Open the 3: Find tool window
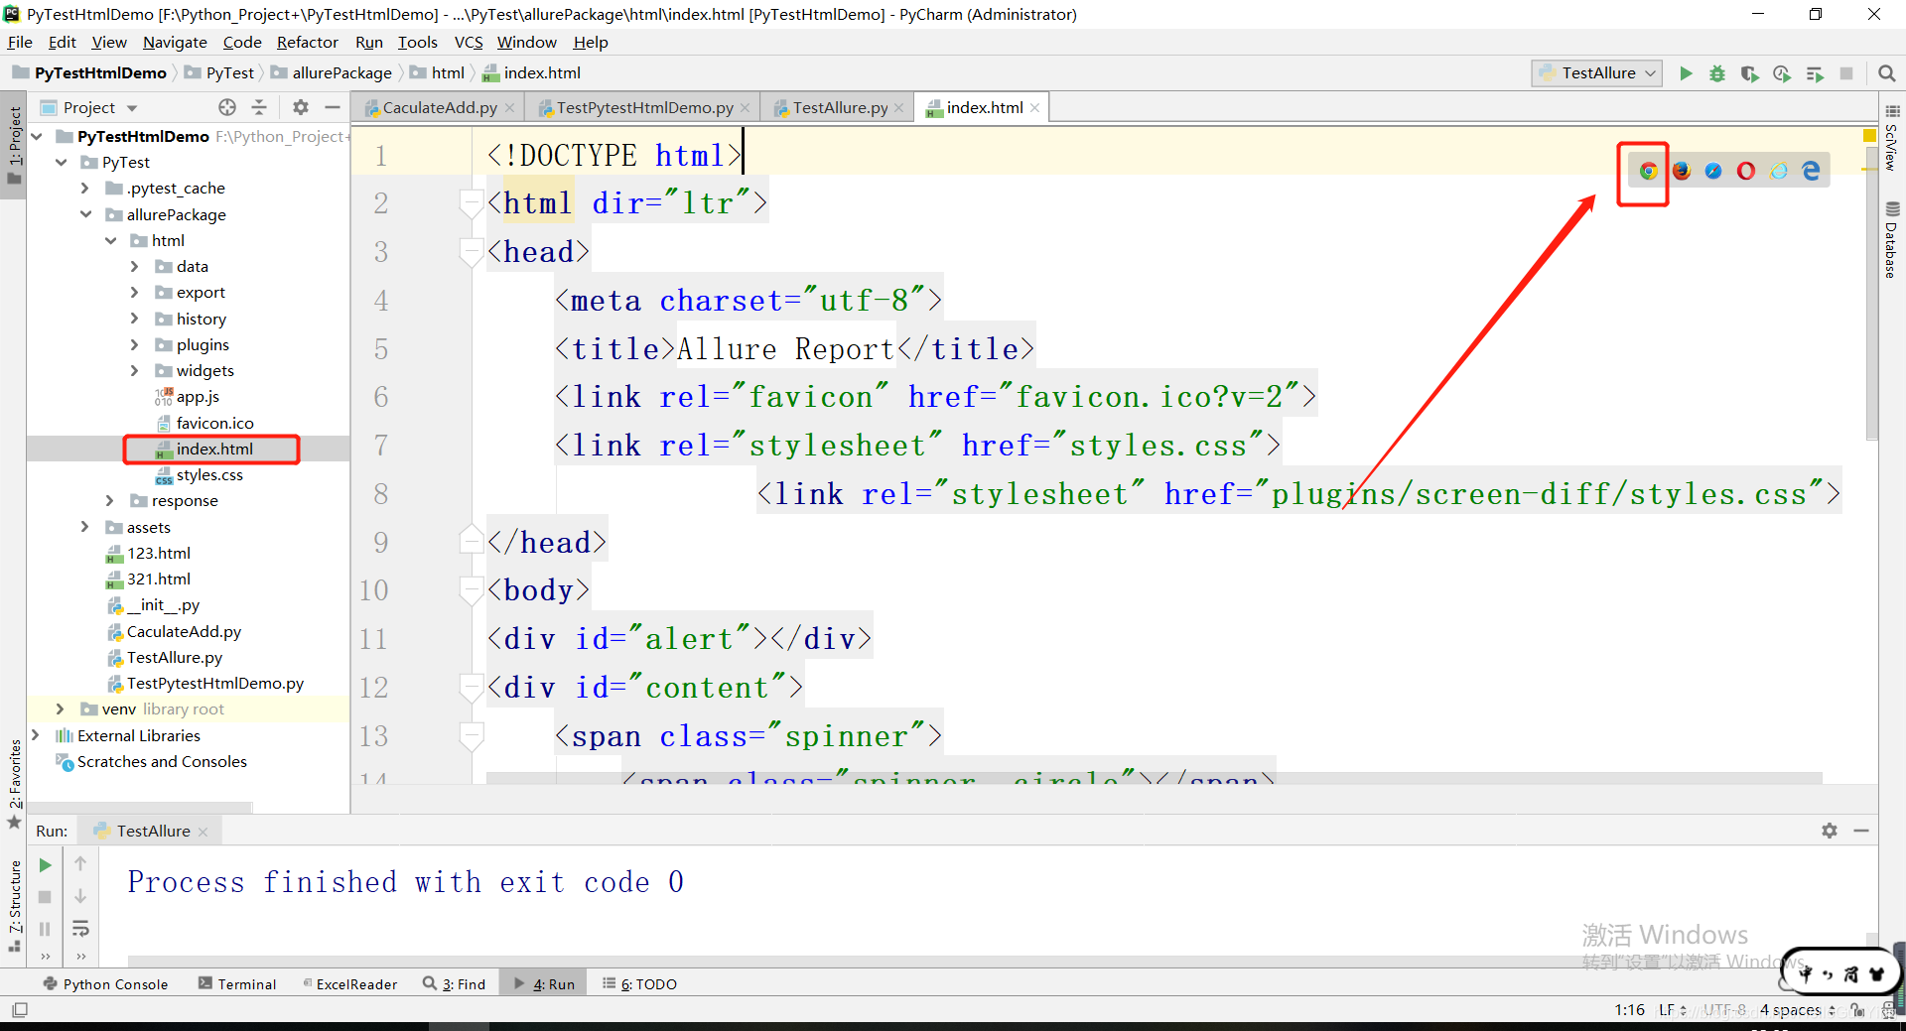1906x1031 pixels. pyautogui.click(x=455, y=983)
